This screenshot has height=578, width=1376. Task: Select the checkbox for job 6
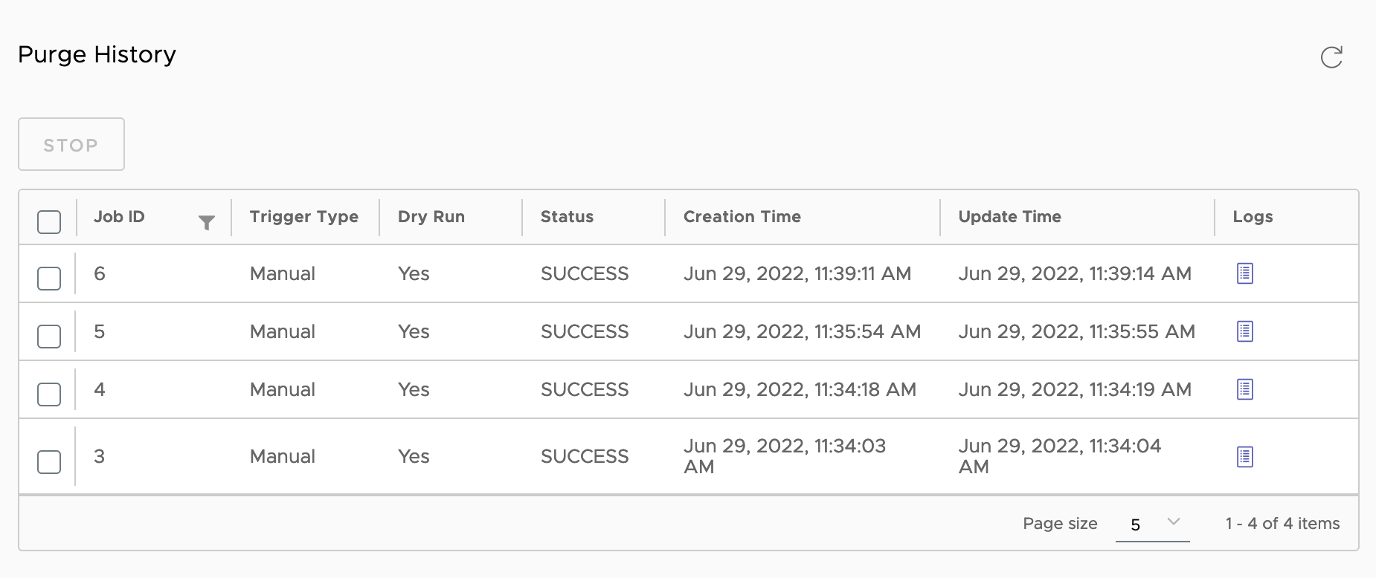click(x=49, y=279)
